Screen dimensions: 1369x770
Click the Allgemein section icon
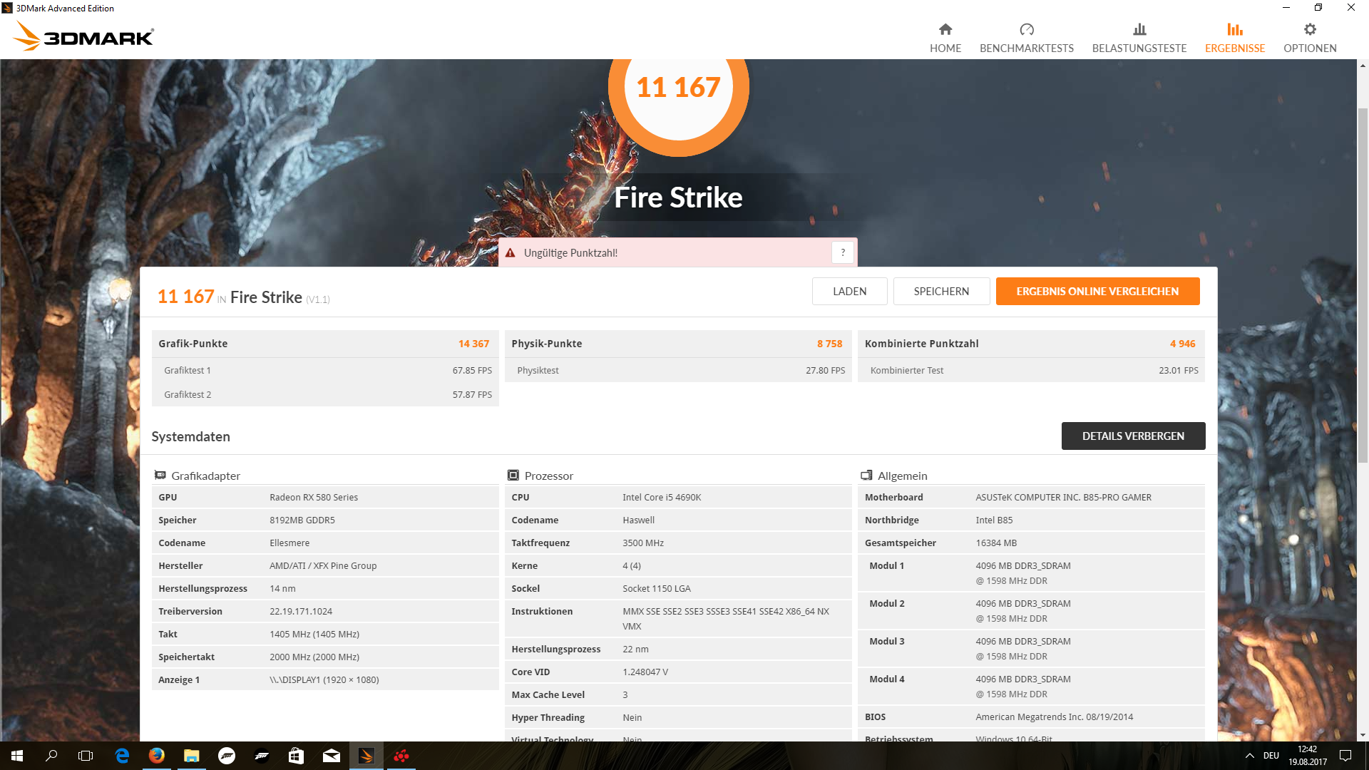[866, 476]
